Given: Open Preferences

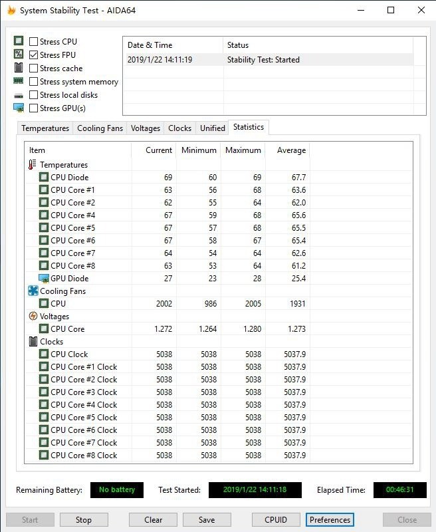Looking at the screenshot, I should point(330,520).
